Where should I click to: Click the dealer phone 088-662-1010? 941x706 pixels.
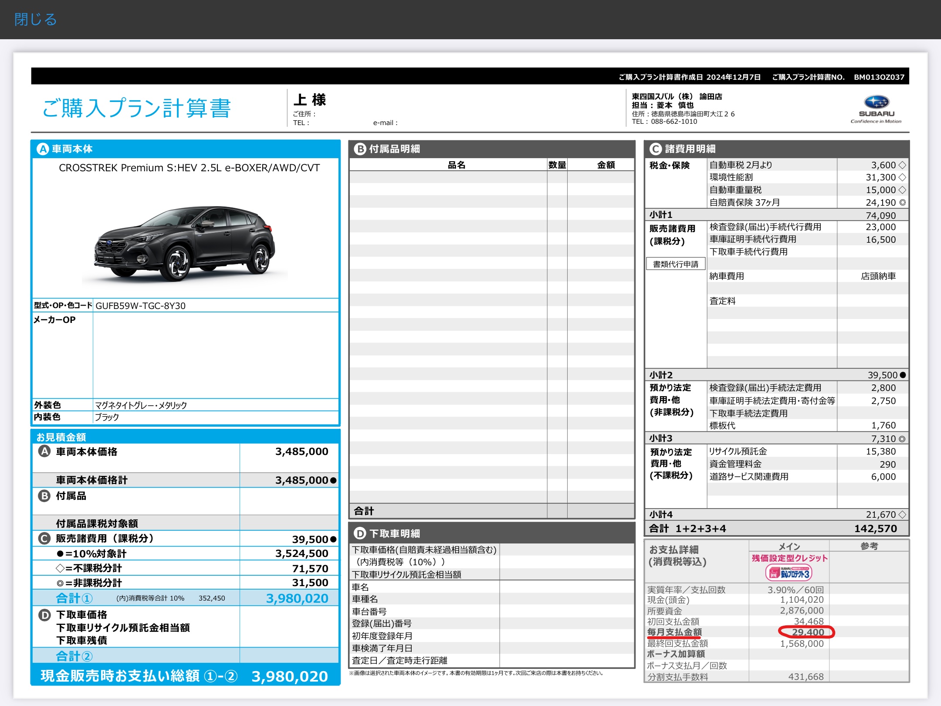tap(674, 122)
